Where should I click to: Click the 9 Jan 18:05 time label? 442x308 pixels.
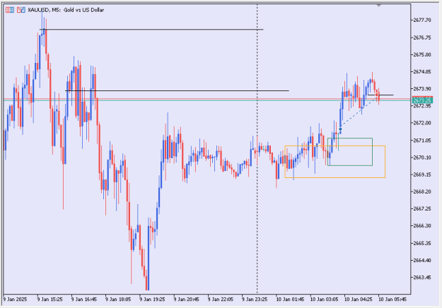click(x=118, y=300)
